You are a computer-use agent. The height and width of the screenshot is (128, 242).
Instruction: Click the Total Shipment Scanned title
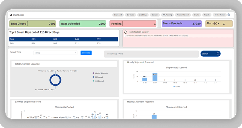[x=27, y=64]
